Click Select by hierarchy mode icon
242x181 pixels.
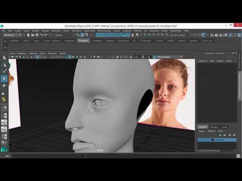tap(78, 35)
